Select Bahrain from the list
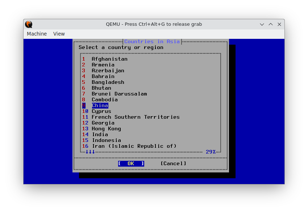The width and height of the screenshot is (308, 212). coord(103,76)
